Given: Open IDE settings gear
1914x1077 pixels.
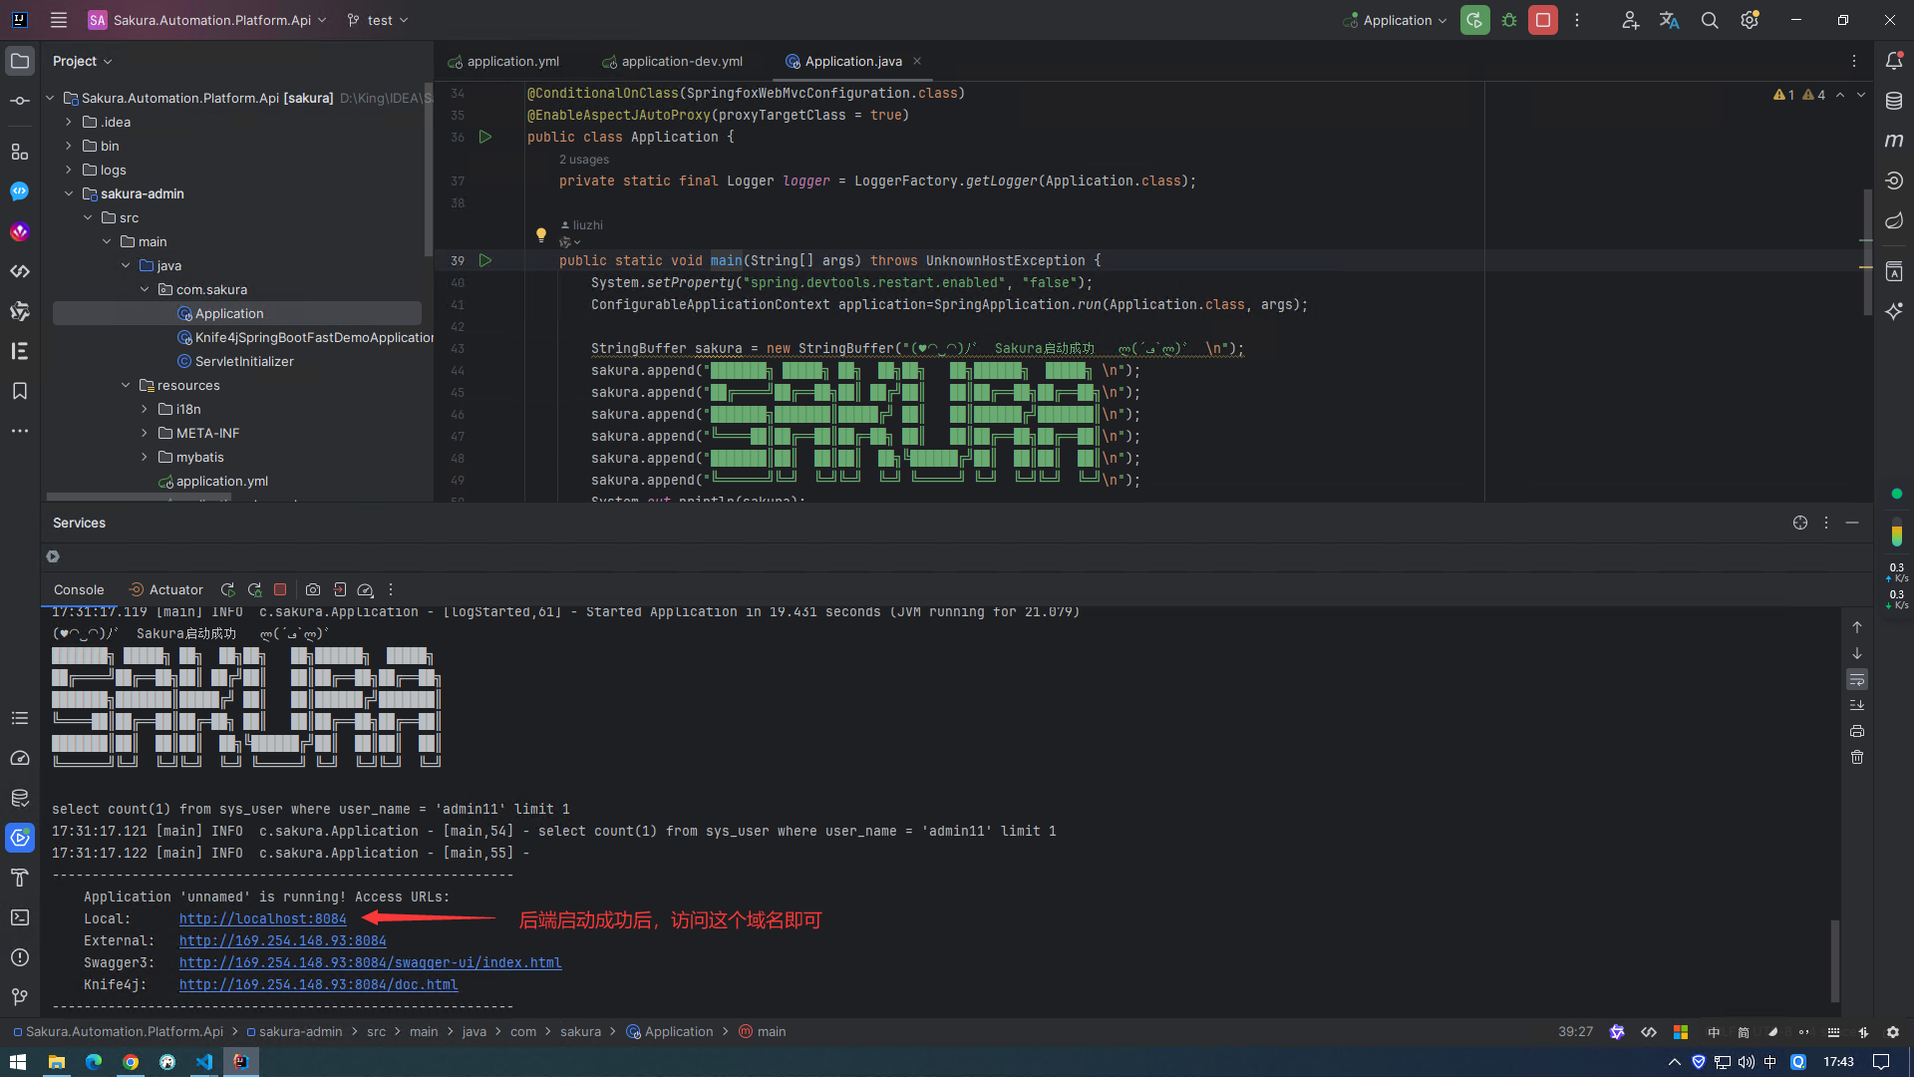Looking at the screenshot, I should (x=1750, y=20).
